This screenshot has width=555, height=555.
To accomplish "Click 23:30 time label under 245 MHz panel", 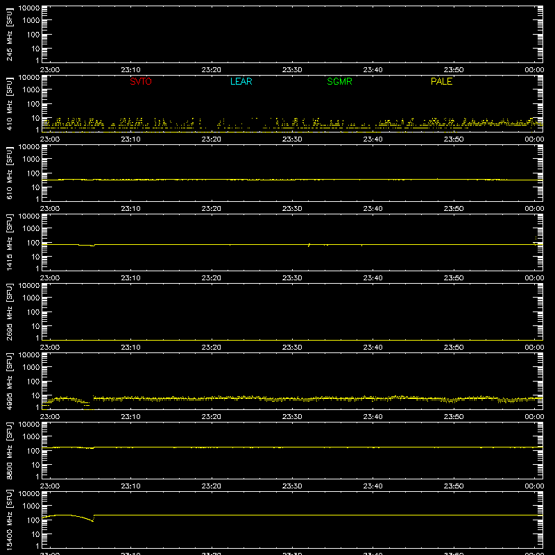I will [292, 70].
